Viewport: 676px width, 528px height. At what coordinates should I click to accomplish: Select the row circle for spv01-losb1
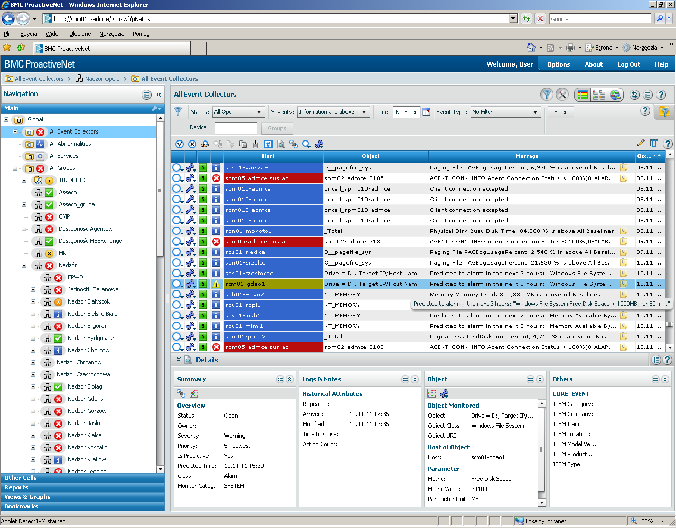coord(177,315)
